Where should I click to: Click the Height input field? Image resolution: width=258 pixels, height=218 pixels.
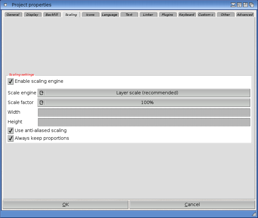point(144,122)
